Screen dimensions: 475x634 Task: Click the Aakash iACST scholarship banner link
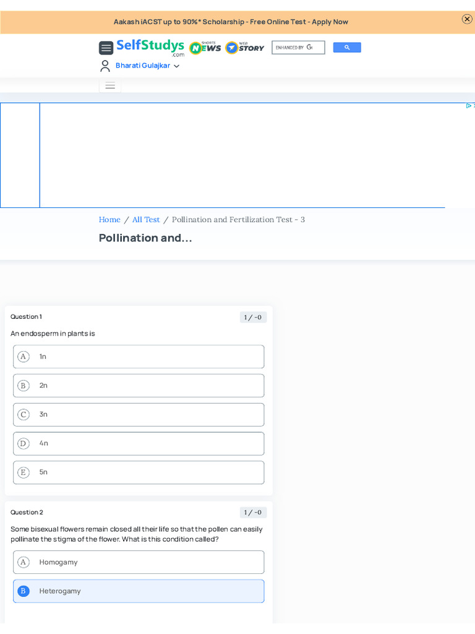coord(231,22)
